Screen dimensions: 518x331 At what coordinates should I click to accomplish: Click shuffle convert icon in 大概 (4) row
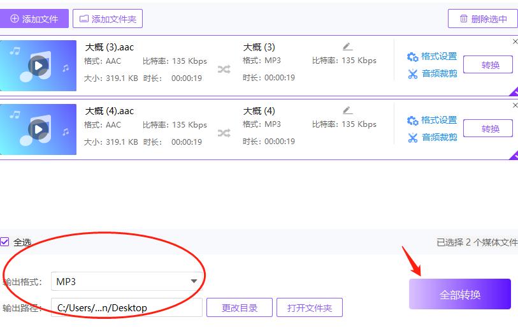[x=224, y=133]
